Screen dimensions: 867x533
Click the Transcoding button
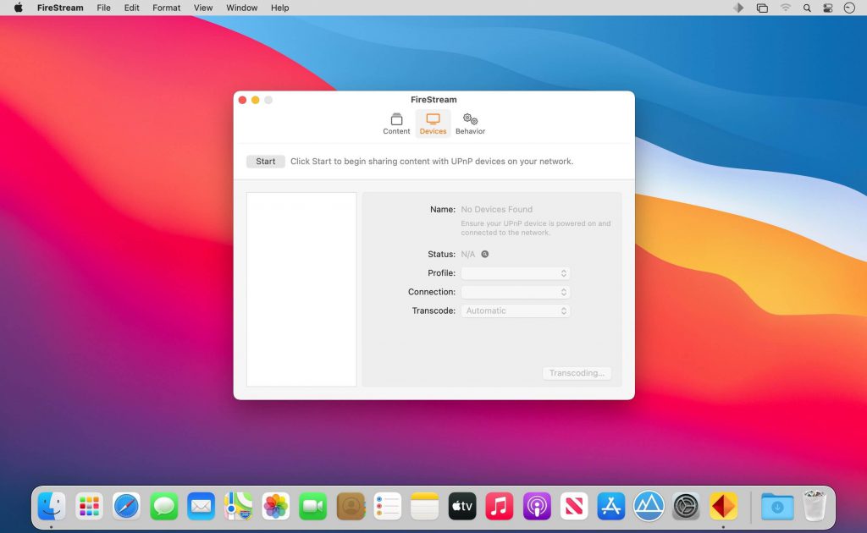577,372
